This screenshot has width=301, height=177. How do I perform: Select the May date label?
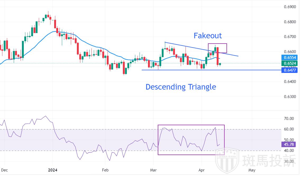(252, 170)
